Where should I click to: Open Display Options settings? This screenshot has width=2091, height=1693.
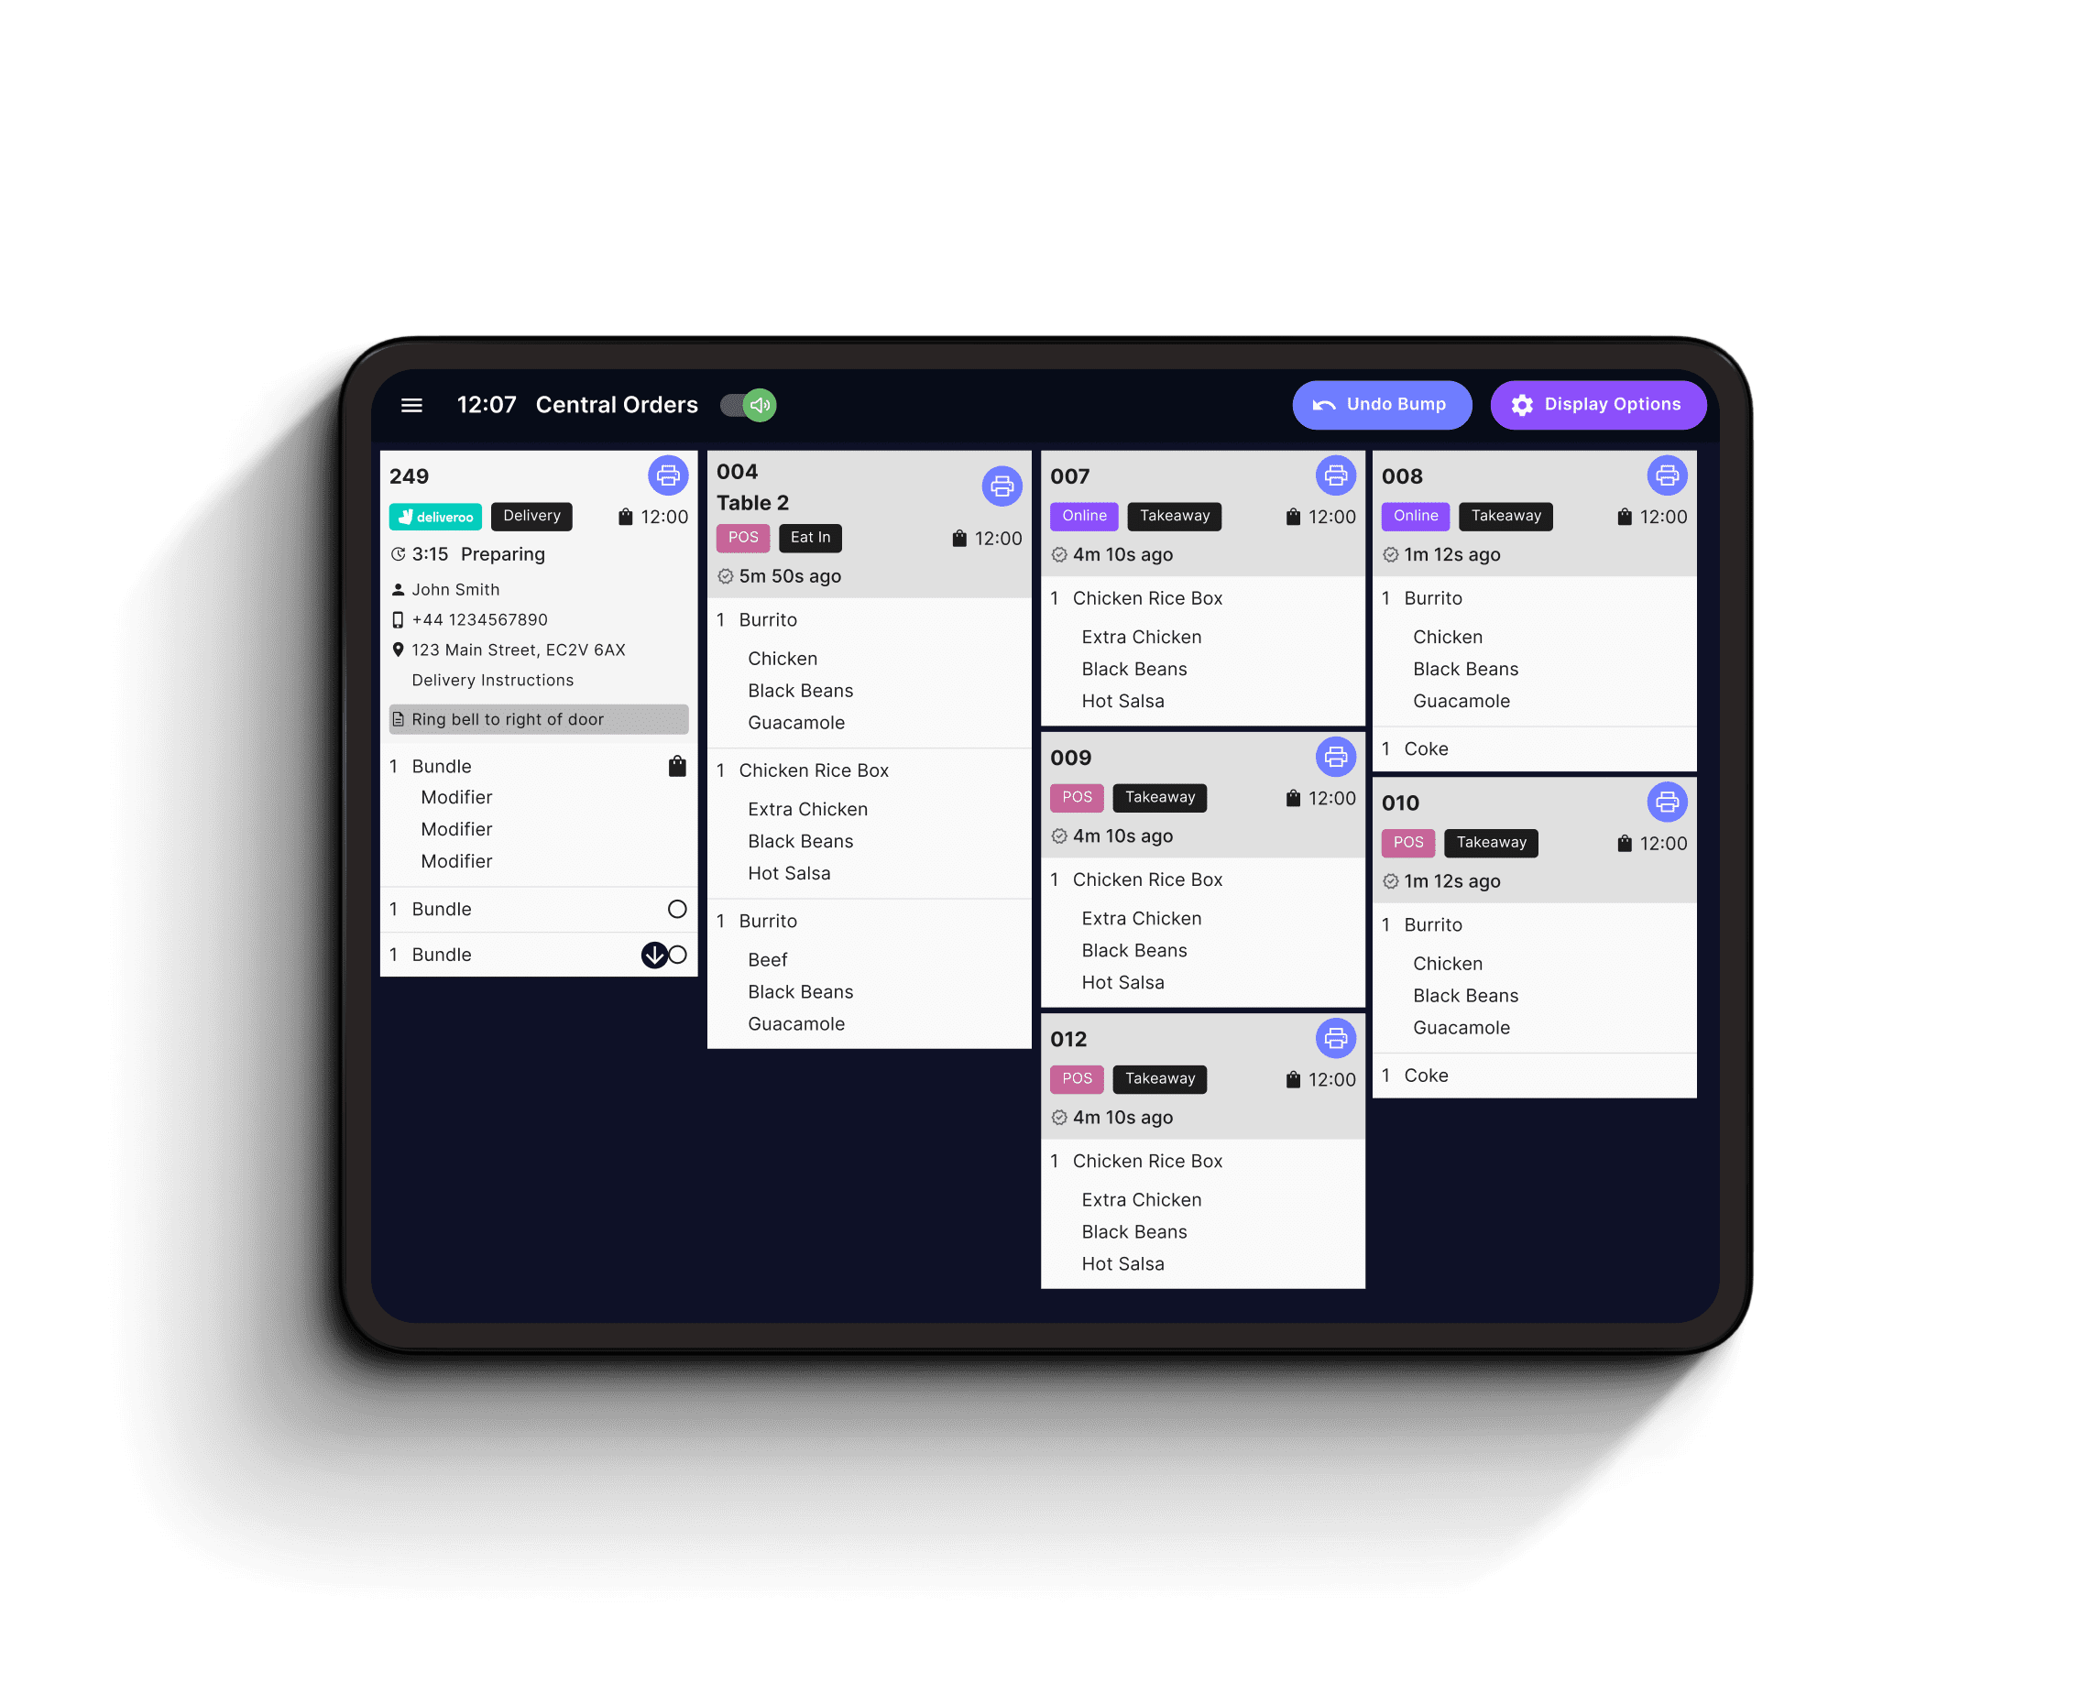click(x=1592, y=404)
